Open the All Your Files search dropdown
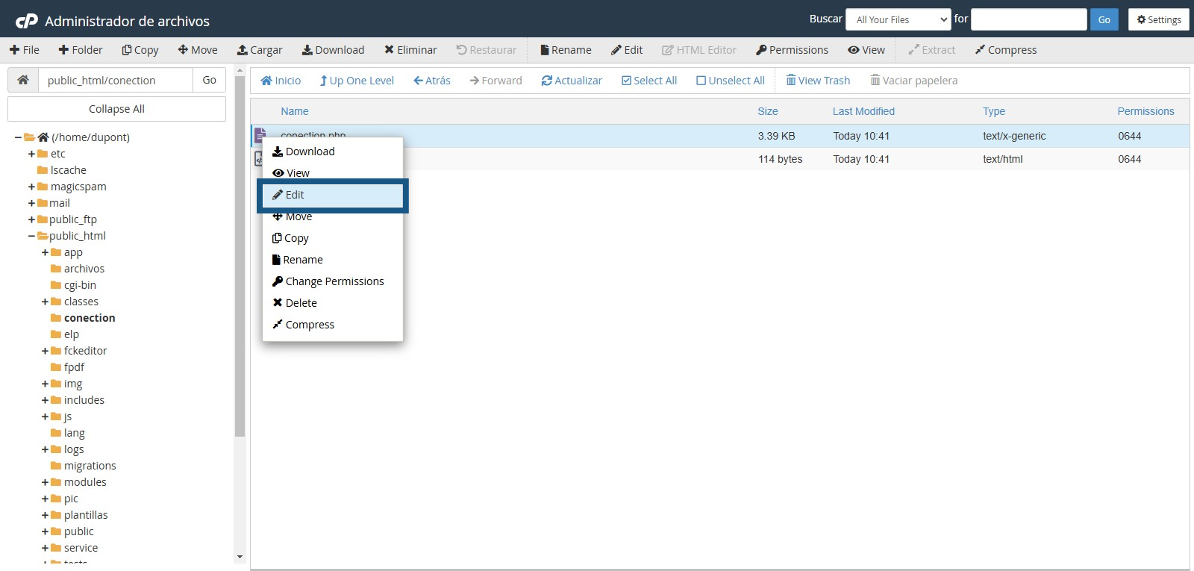The width and height of the screenshot is (1194, 571). coord(898,19)
